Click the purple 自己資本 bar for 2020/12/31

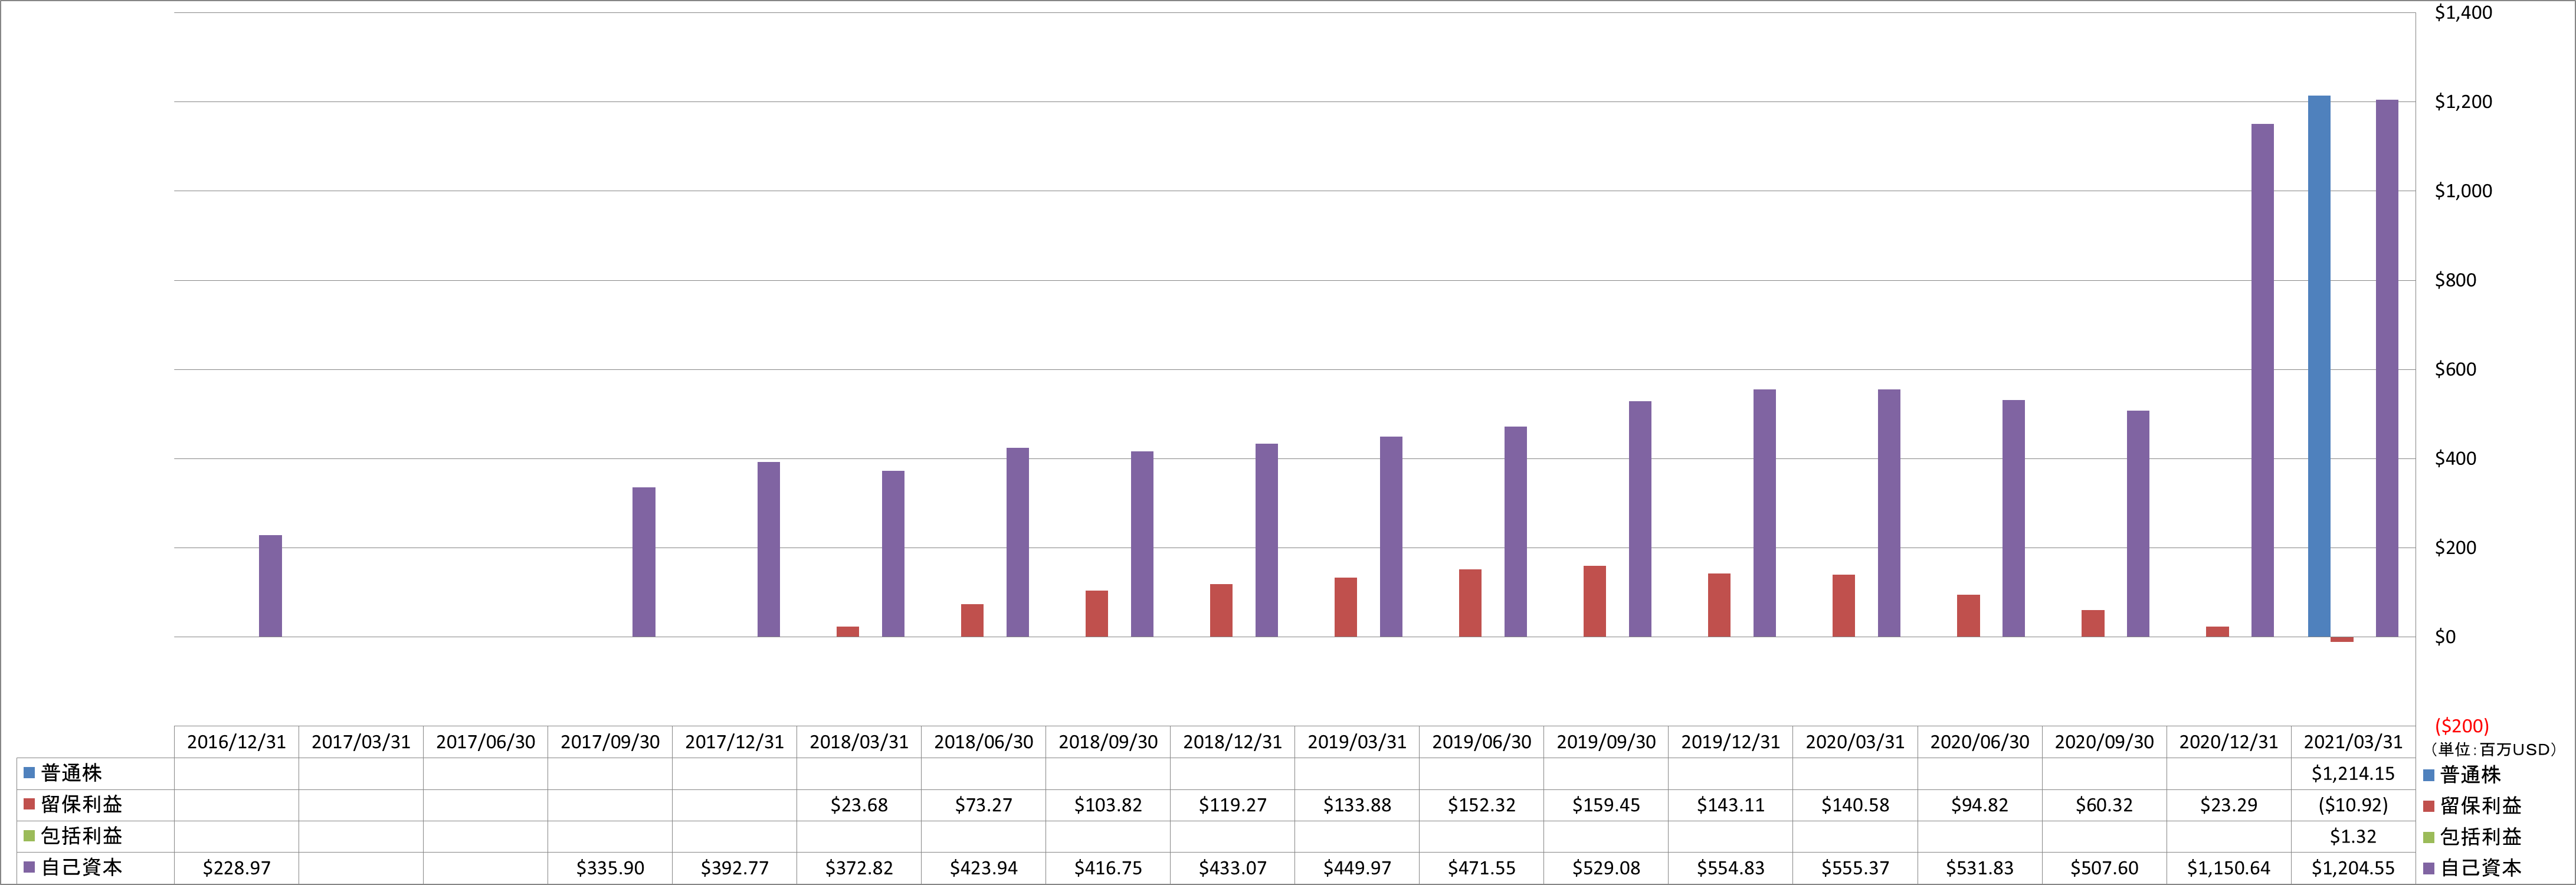[2262, 380]
